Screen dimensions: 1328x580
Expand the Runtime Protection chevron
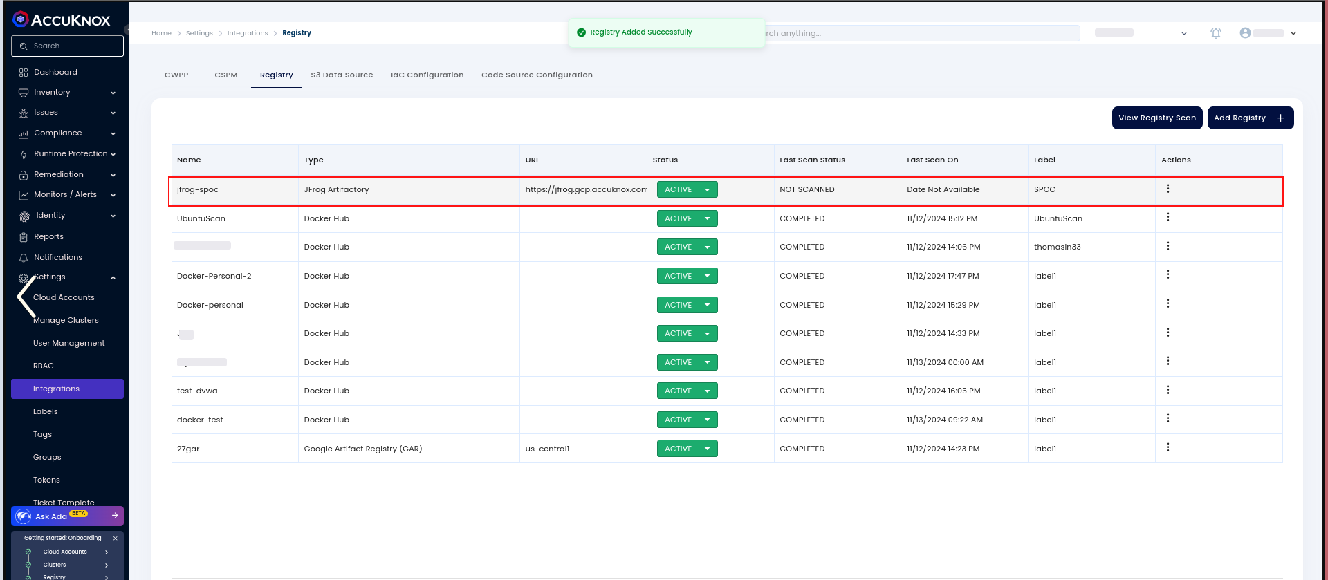click(113, 155)
